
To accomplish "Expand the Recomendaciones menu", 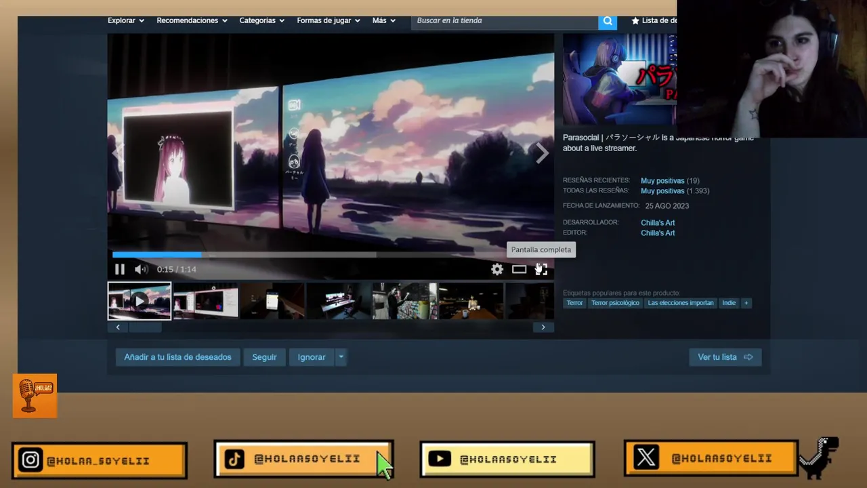I will point(192,21).
